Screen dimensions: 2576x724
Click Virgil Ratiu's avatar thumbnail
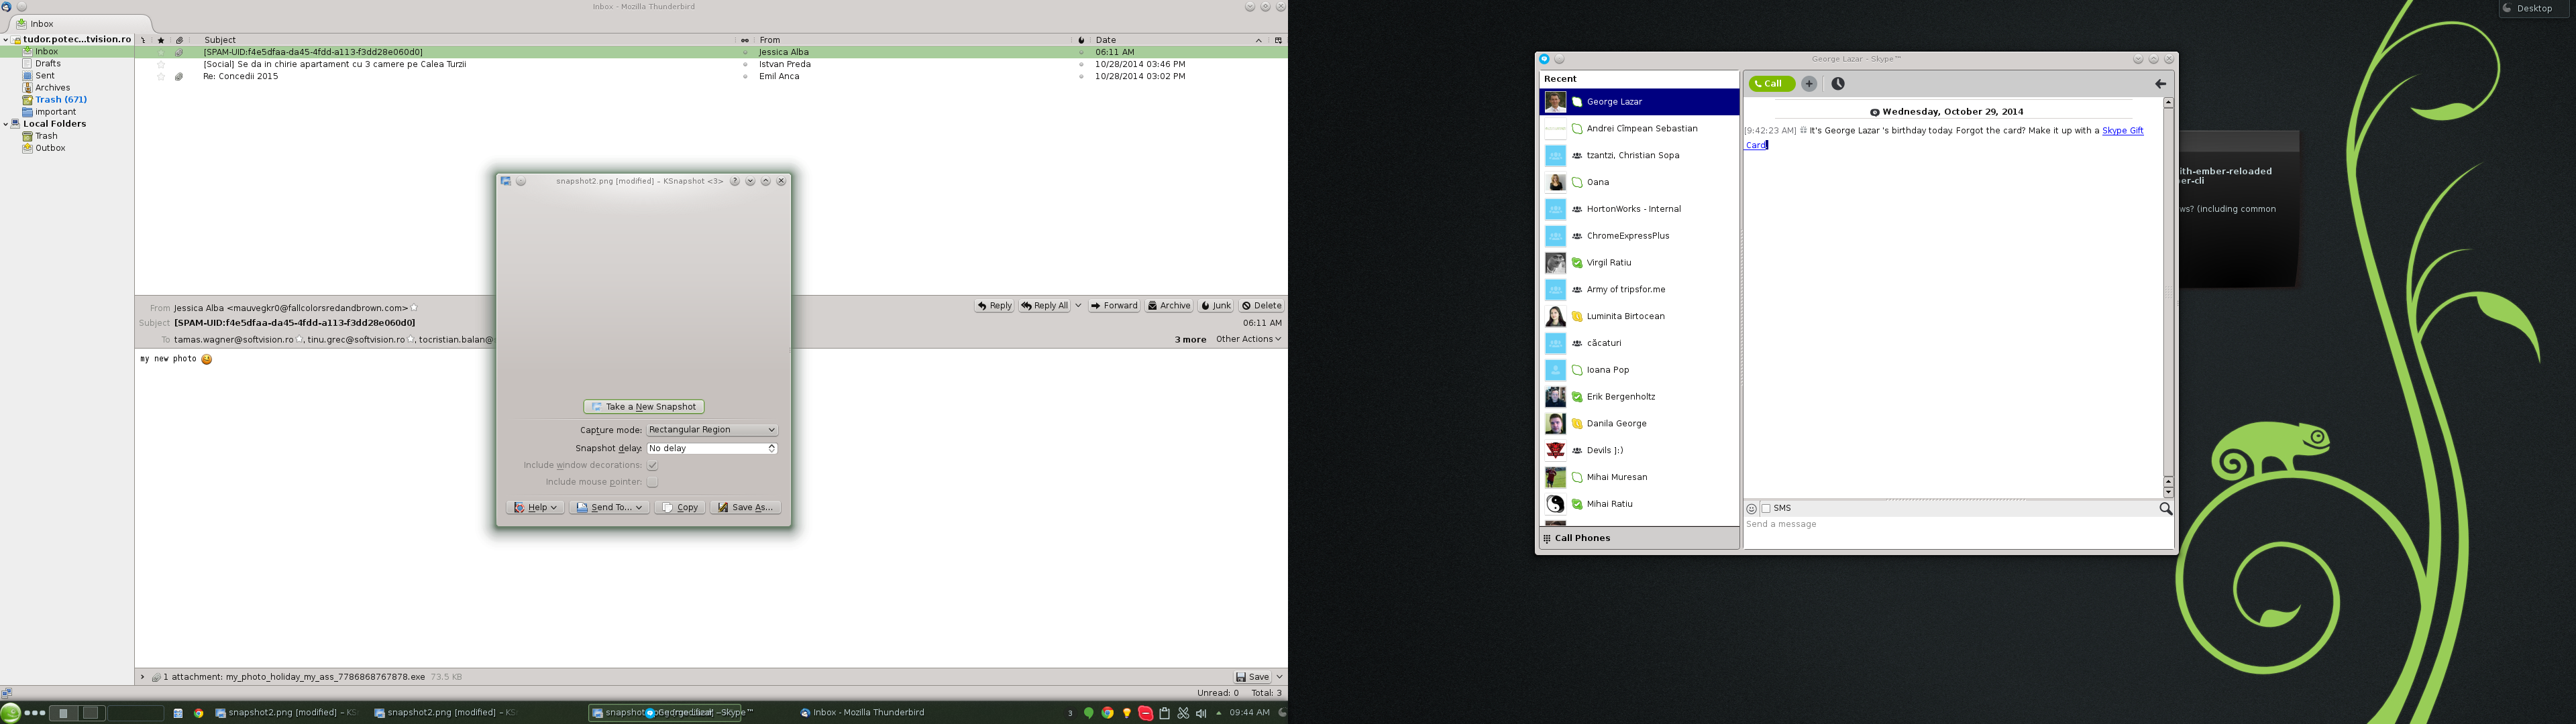[1555, 263]
